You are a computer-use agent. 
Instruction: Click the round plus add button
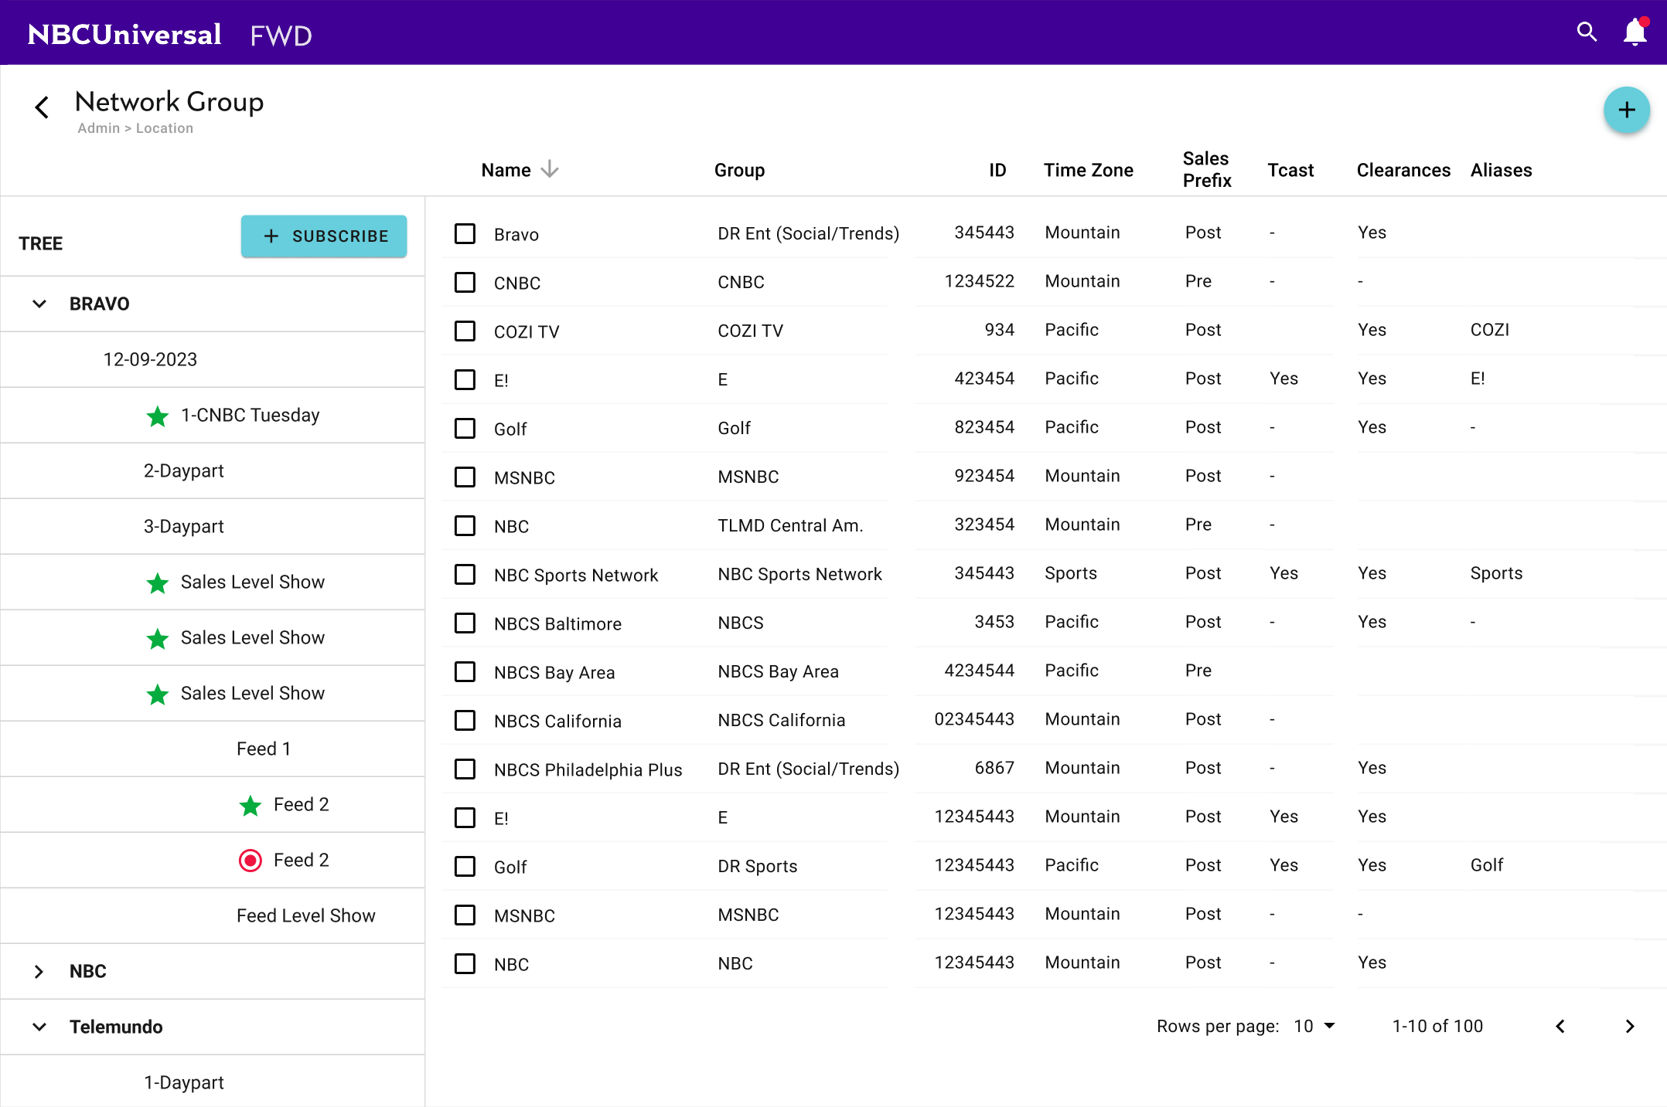click(1626, 110)
